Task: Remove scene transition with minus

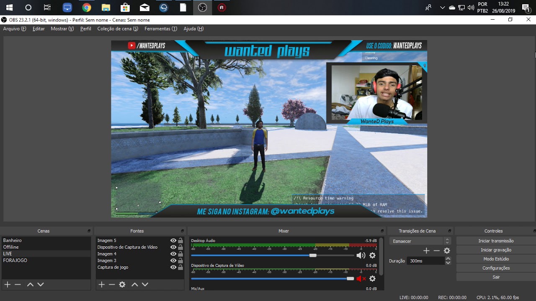Action: 437,250
